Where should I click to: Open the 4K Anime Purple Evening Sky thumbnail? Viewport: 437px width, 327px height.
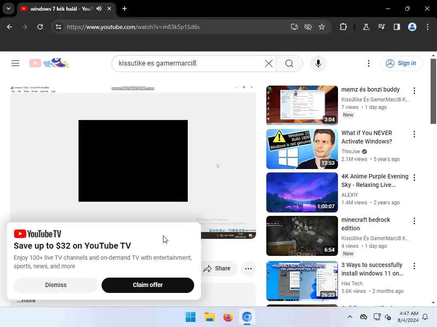(x=302, y=192)
